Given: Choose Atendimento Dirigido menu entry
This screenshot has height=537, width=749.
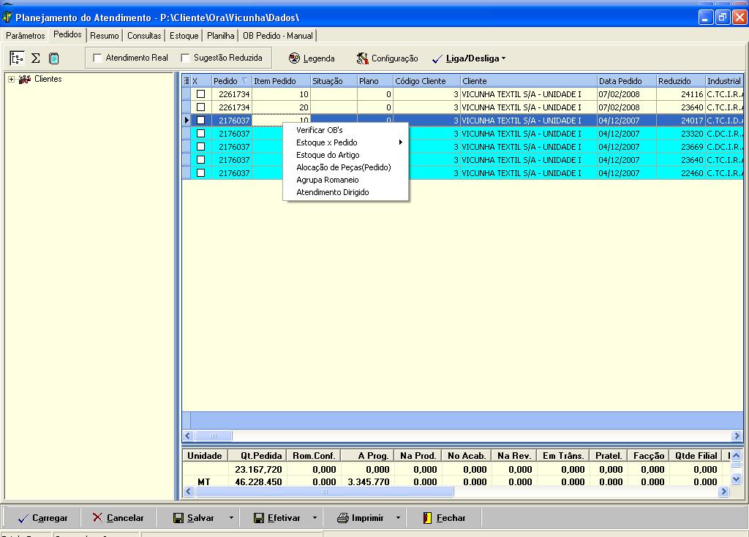Looking at the screenshot, I should [x=332, y=192].
